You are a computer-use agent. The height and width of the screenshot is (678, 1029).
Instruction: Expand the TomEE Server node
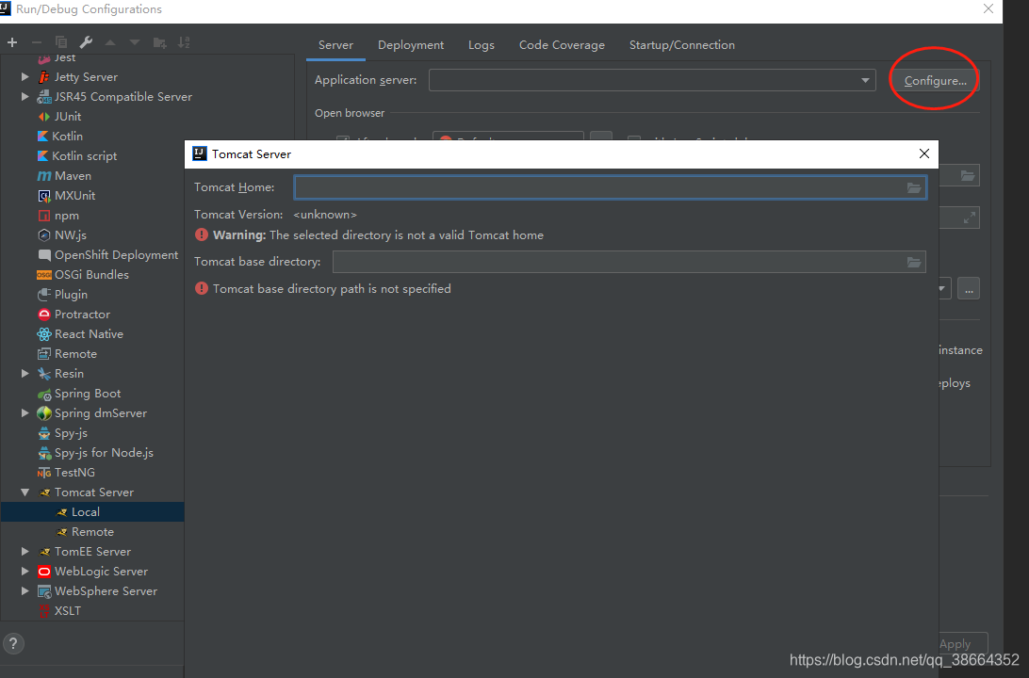tap(24, 552)
